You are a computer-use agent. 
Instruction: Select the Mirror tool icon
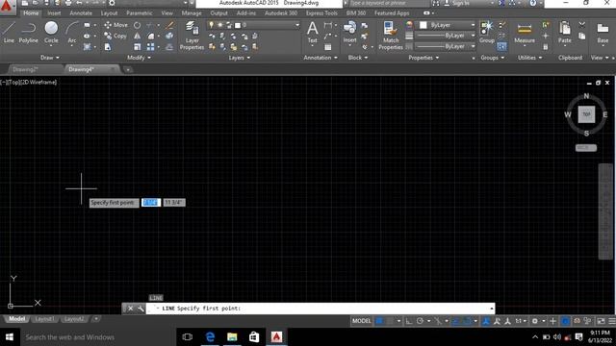(137, 37)
